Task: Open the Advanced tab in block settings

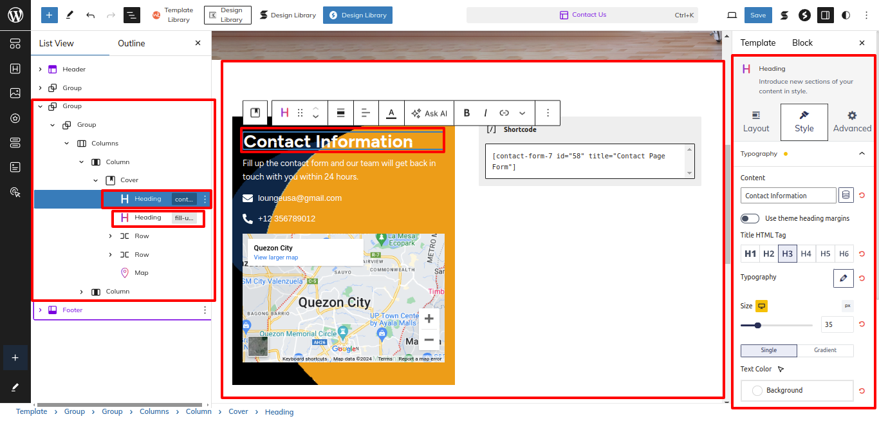Action: [x=851, y=122]
